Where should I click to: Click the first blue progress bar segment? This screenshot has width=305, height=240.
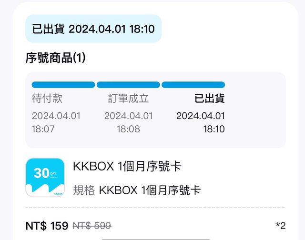tap(63, 85)
